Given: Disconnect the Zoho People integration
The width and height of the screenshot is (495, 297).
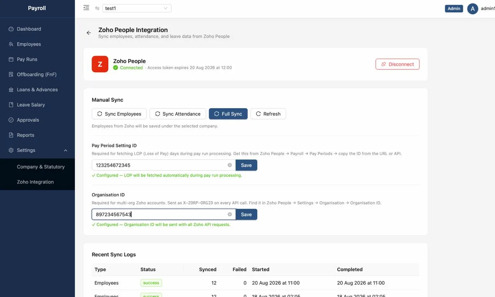Looking at the screenshot, I should click(x=397, y=64).
